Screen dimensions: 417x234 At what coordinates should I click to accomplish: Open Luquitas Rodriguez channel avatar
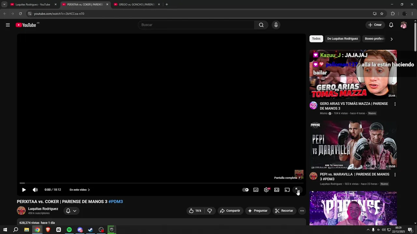point(21,211)
